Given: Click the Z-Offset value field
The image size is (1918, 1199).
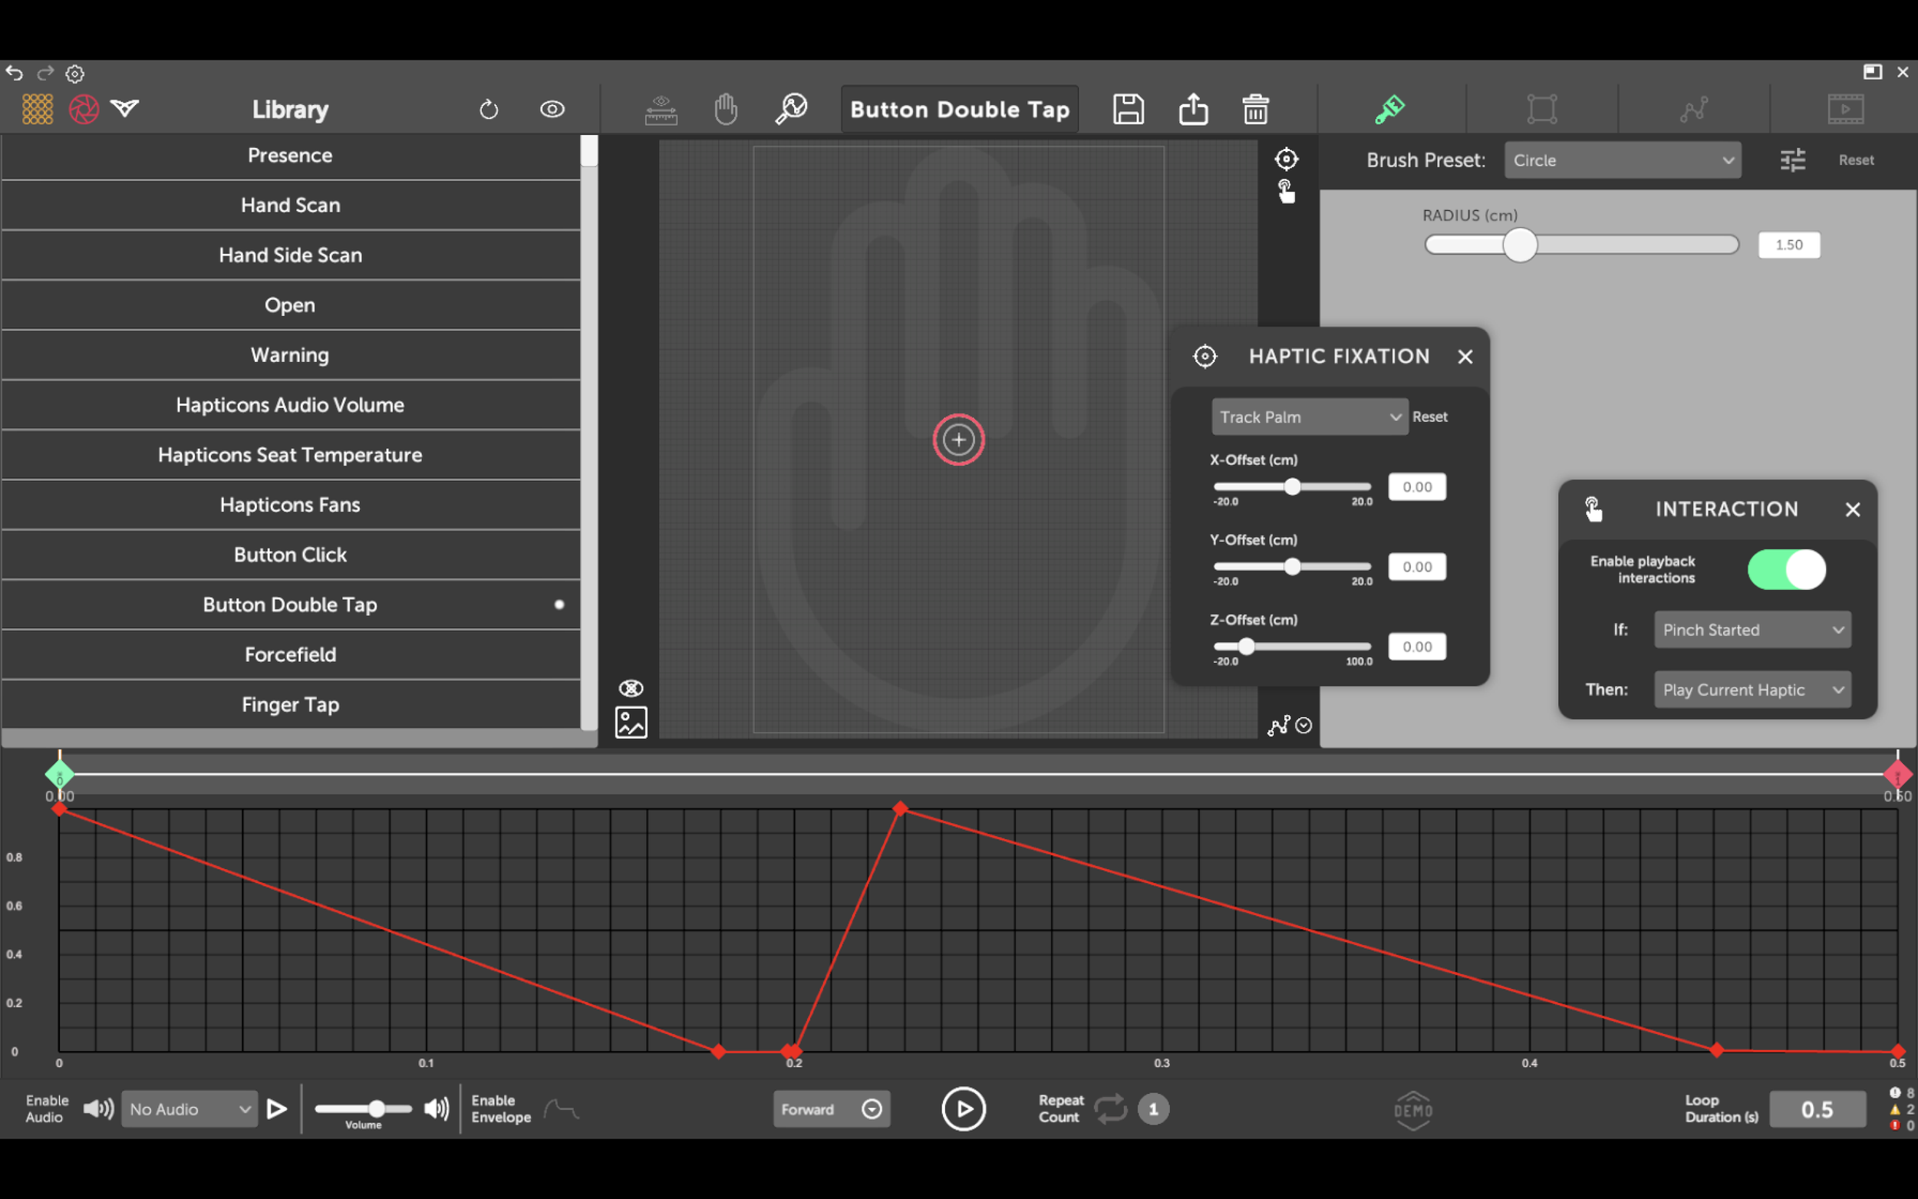Looking at the screenshot, I should 1417,646.
